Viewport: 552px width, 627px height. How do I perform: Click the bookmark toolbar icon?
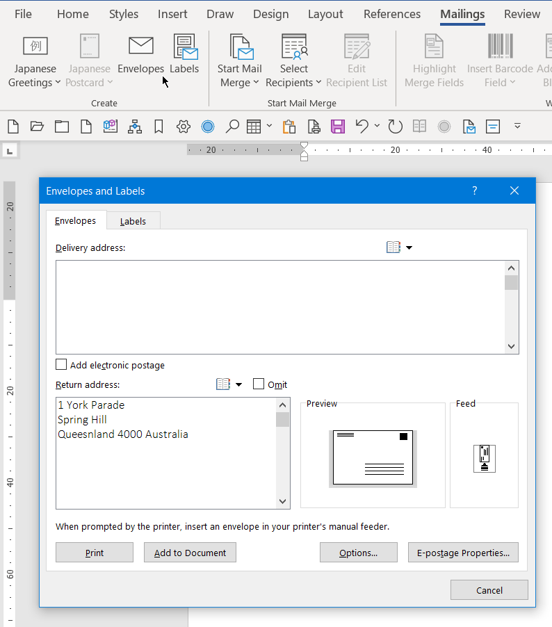coord(159,127)
